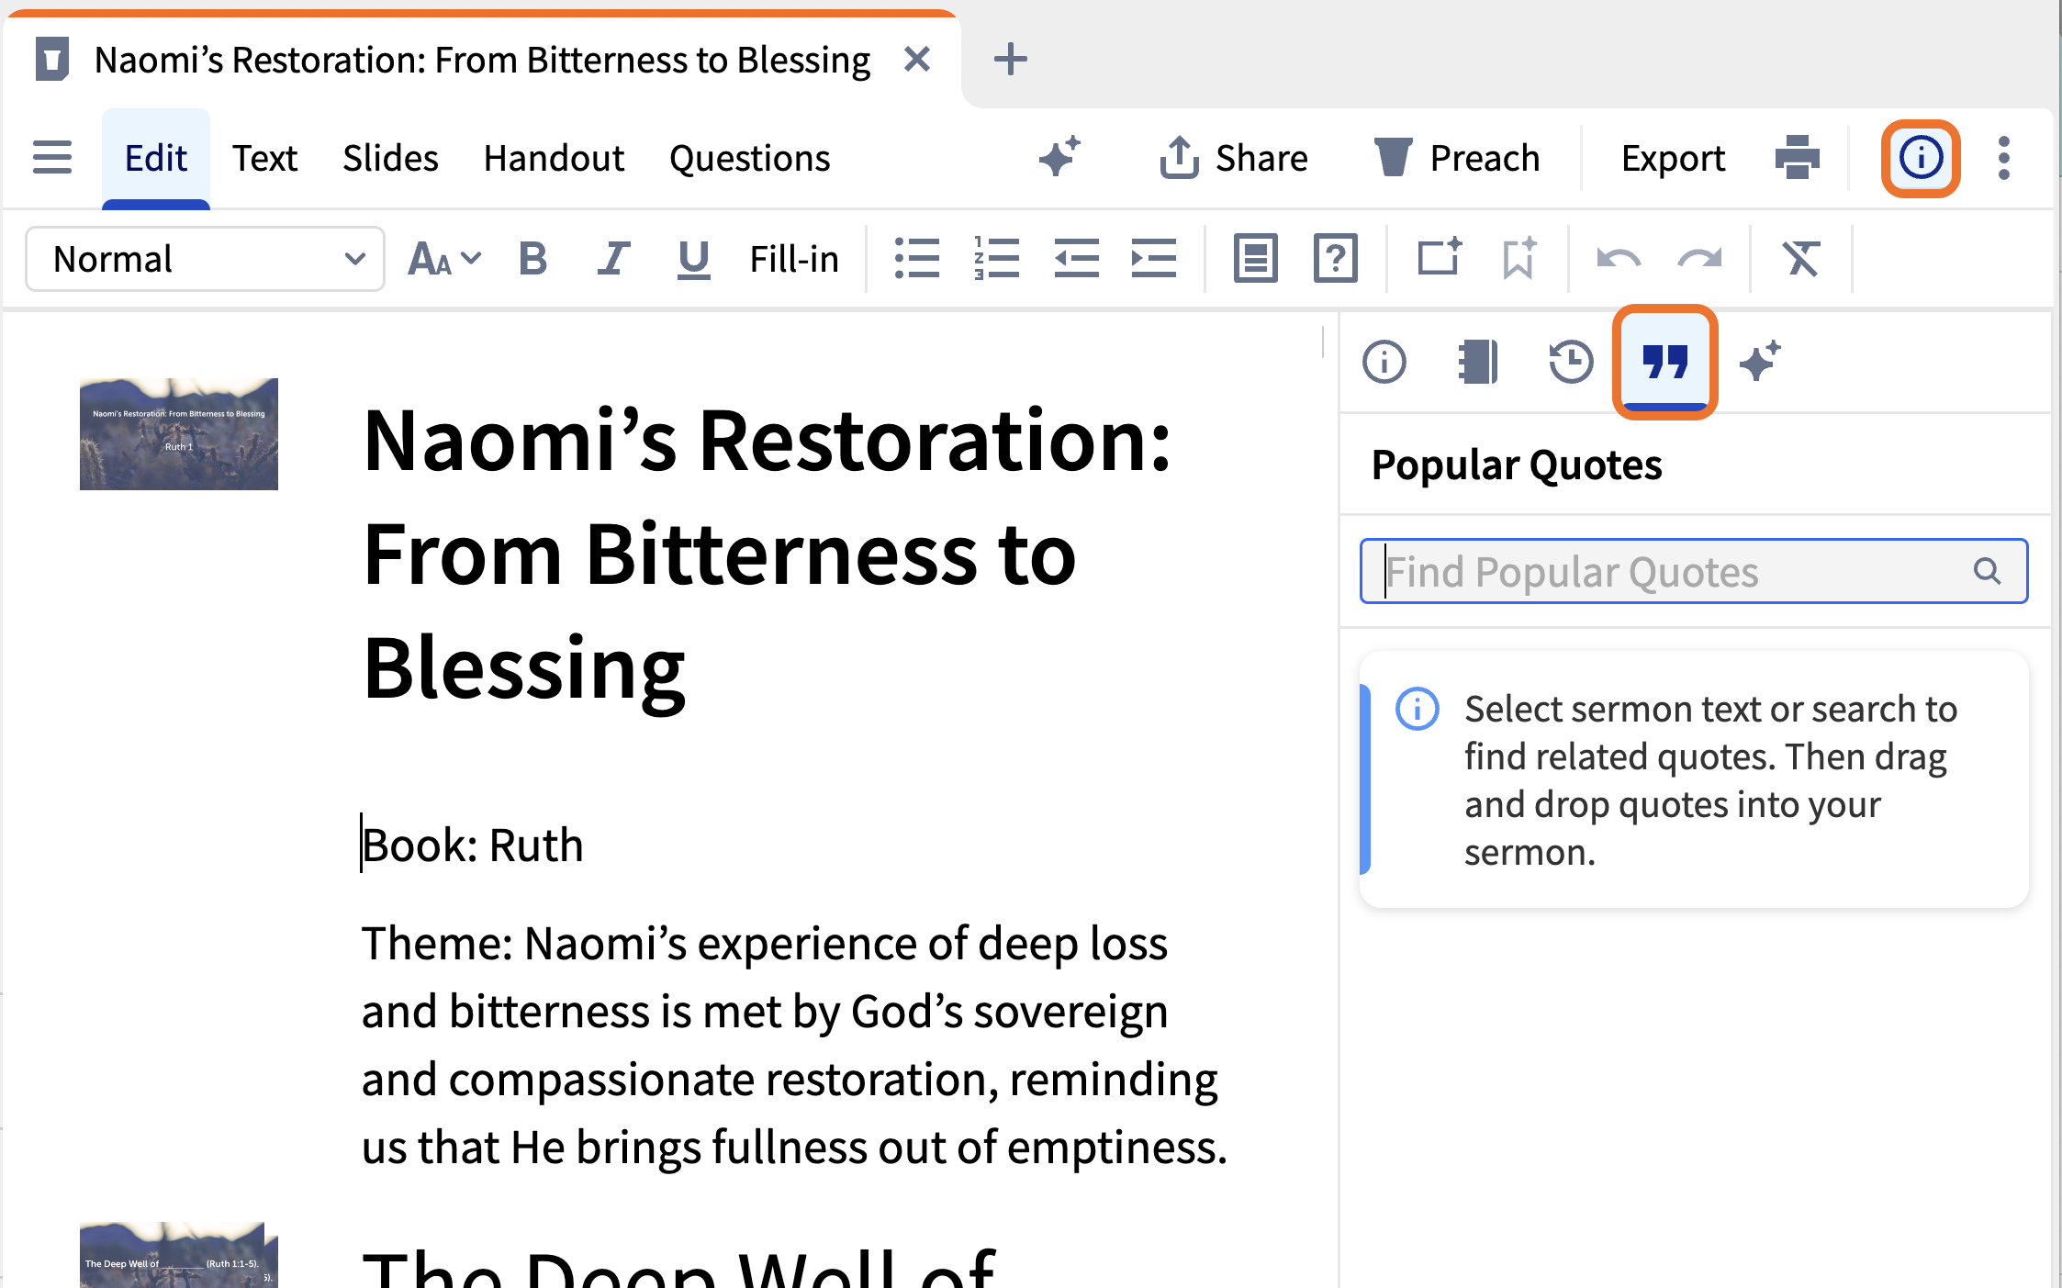The image size is (2062, 1288).
Task: Click the Export button
Action: pos(1673,158)
